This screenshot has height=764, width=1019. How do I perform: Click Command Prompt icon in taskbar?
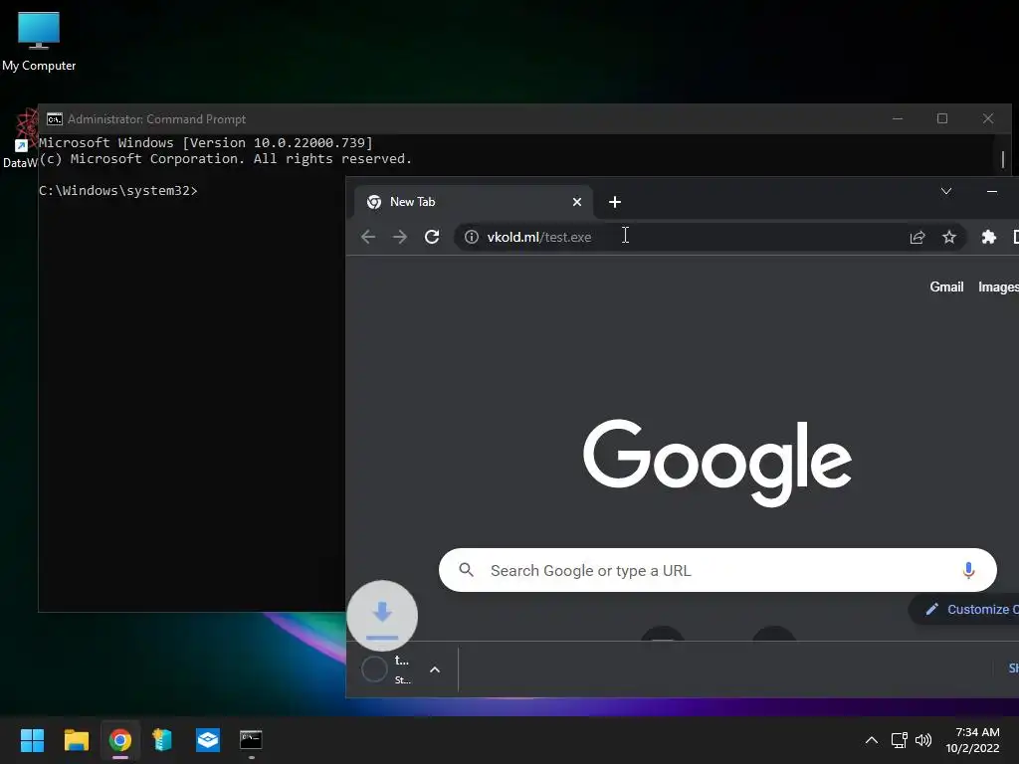click(x=251, y=739)
